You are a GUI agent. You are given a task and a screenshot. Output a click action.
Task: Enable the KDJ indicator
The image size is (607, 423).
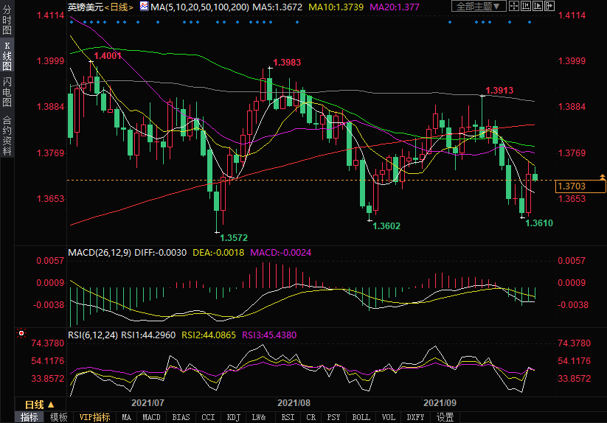click(x=233, y=417)
